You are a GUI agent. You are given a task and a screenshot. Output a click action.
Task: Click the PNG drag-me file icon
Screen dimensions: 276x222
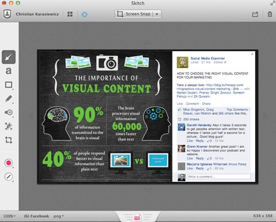[x=137, y=217]
